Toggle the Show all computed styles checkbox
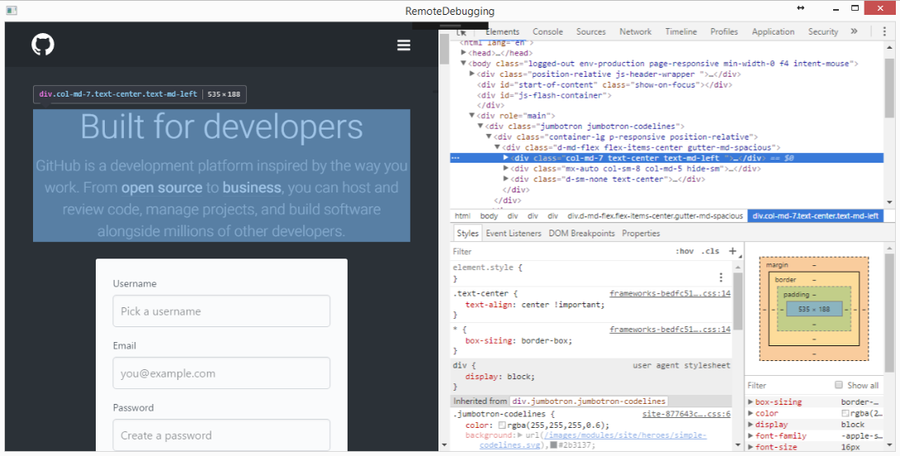The width and height of the screenshot is (900, 456). coord(839,385)
